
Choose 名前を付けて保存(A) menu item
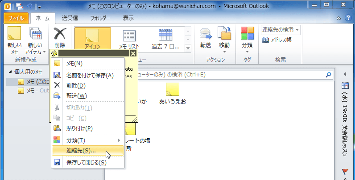[x=88, y=76]
